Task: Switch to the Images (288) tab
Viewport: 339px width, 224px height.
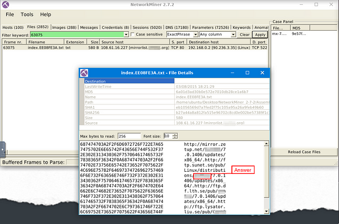Action: [64, 27]
